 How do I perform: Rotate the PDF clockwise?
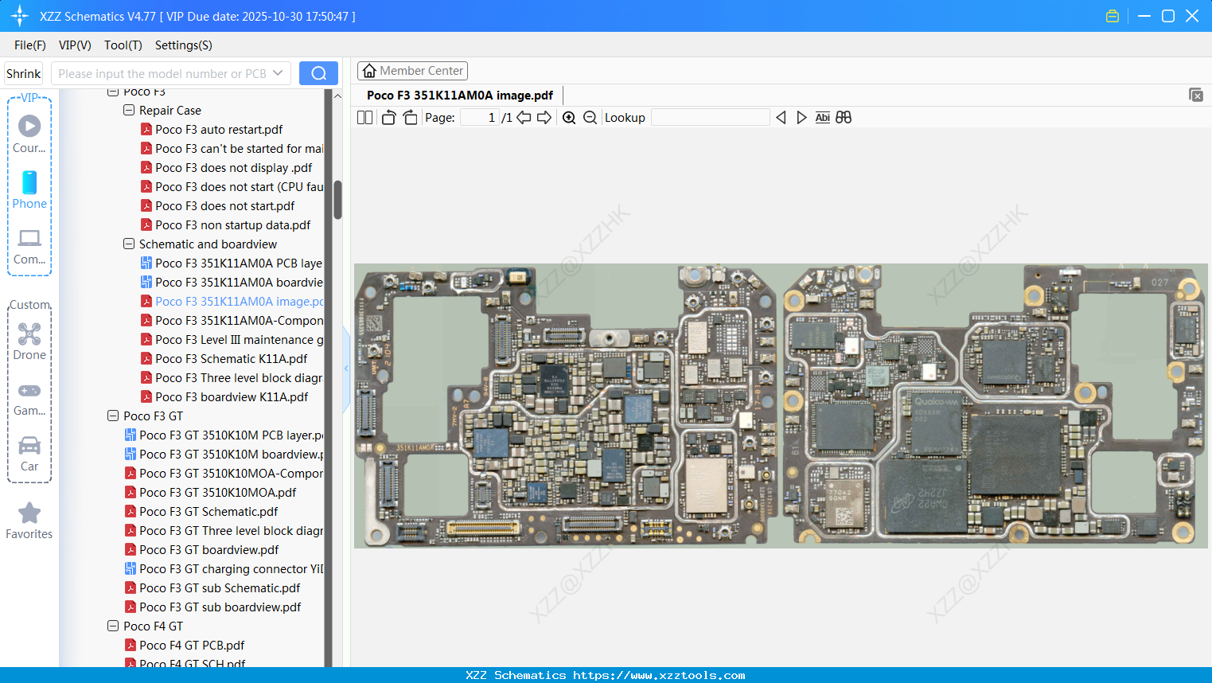(x=410, y=117)
